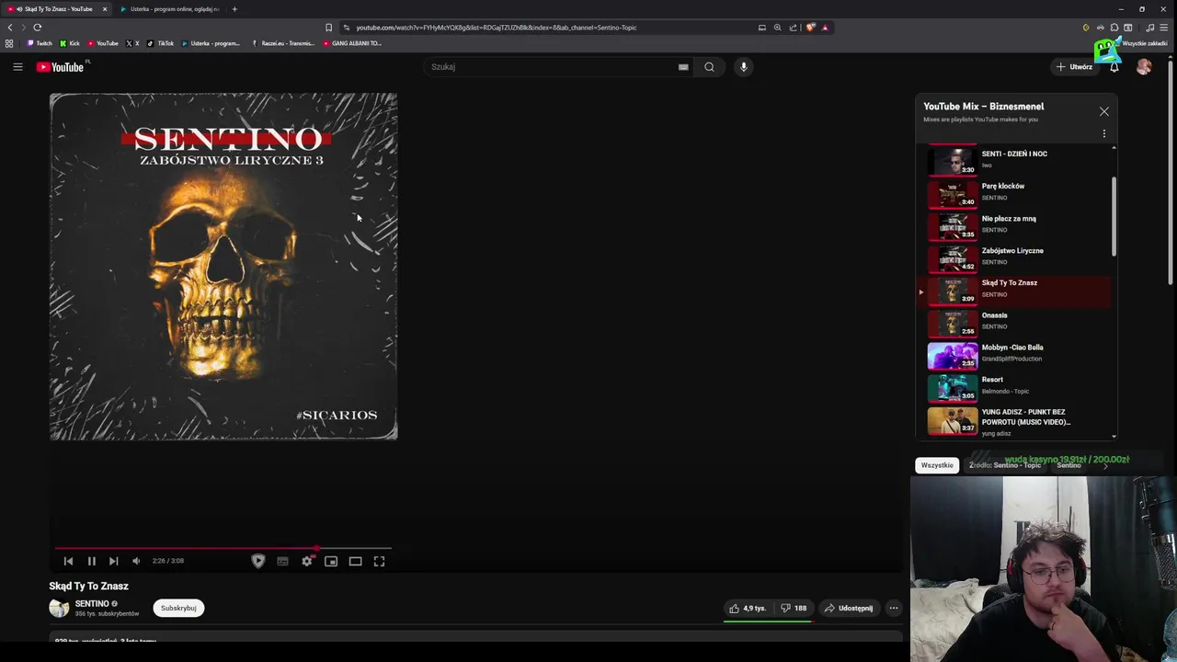The image size is (1177, 662).
Task: Open YouTube notifications bell
Action: tap(1114, 66)
